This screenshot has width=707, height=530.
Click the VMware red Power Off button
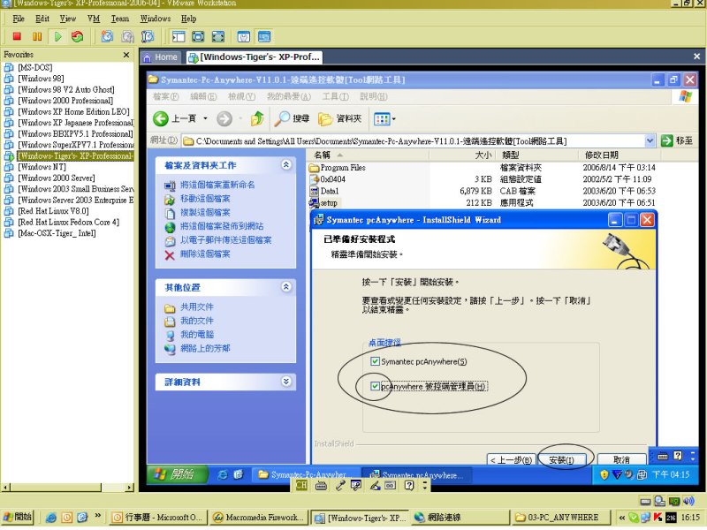point(17,36)
